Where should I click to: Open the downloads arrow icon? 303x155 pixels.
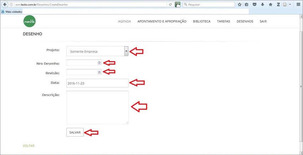tap(262, 4)
